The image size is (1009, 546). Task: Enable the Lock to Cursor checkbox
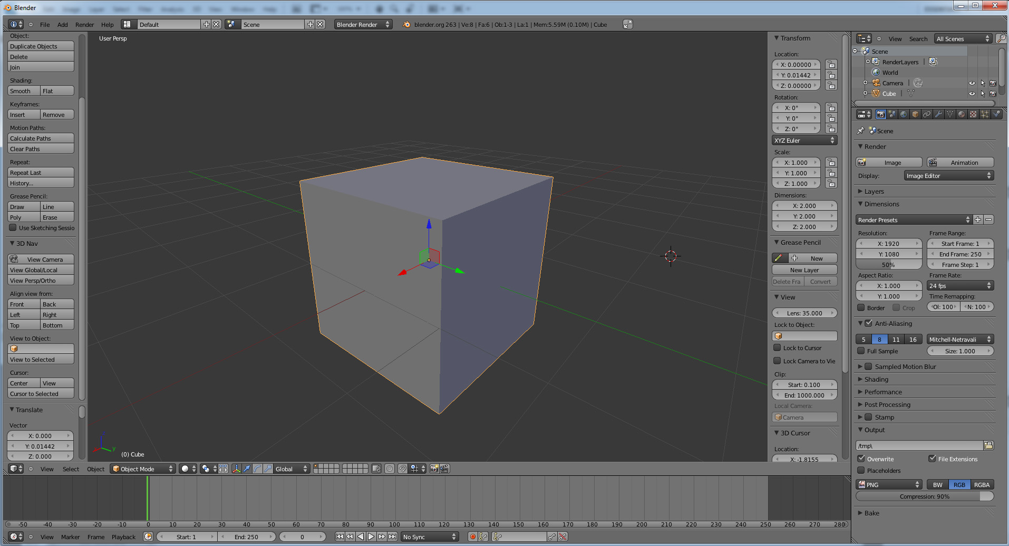pos(777,348)
